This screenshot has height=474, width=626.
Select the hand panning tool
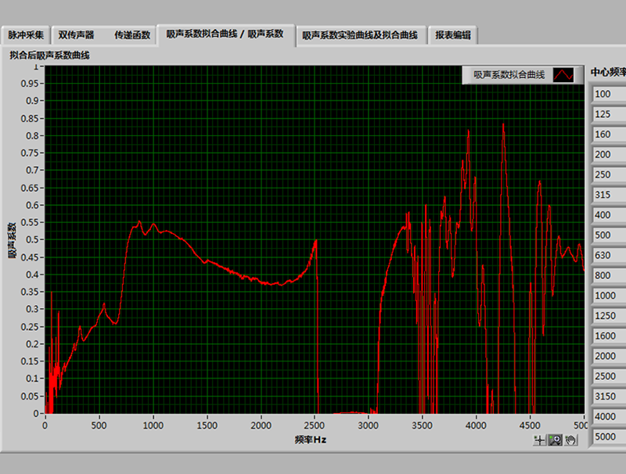(570, 440)
